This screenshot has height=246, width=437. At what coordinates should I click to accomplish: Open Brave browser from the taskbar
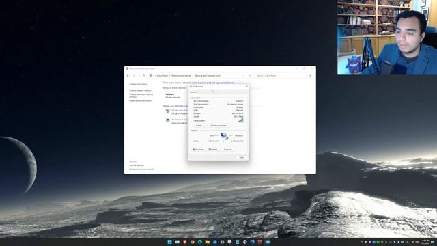[184, 242]
